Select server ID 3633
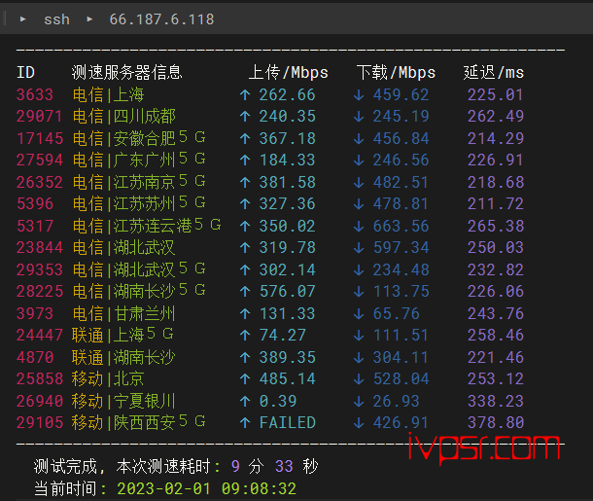Image resolution: width=593 pixels, height=501 pixels. tap(35, 94)
